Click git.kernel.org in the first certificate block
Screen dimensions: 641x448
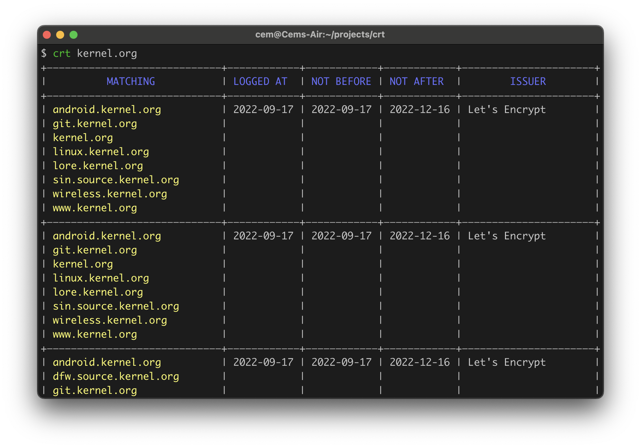click(95, 124)
